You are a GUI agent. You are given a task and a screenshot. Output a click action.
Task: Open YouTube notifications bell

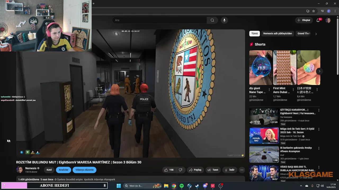[x=318, y=20]
